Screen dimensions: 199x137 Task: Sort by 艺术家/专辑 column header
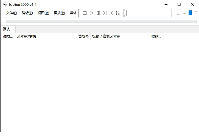click(44, 36)
